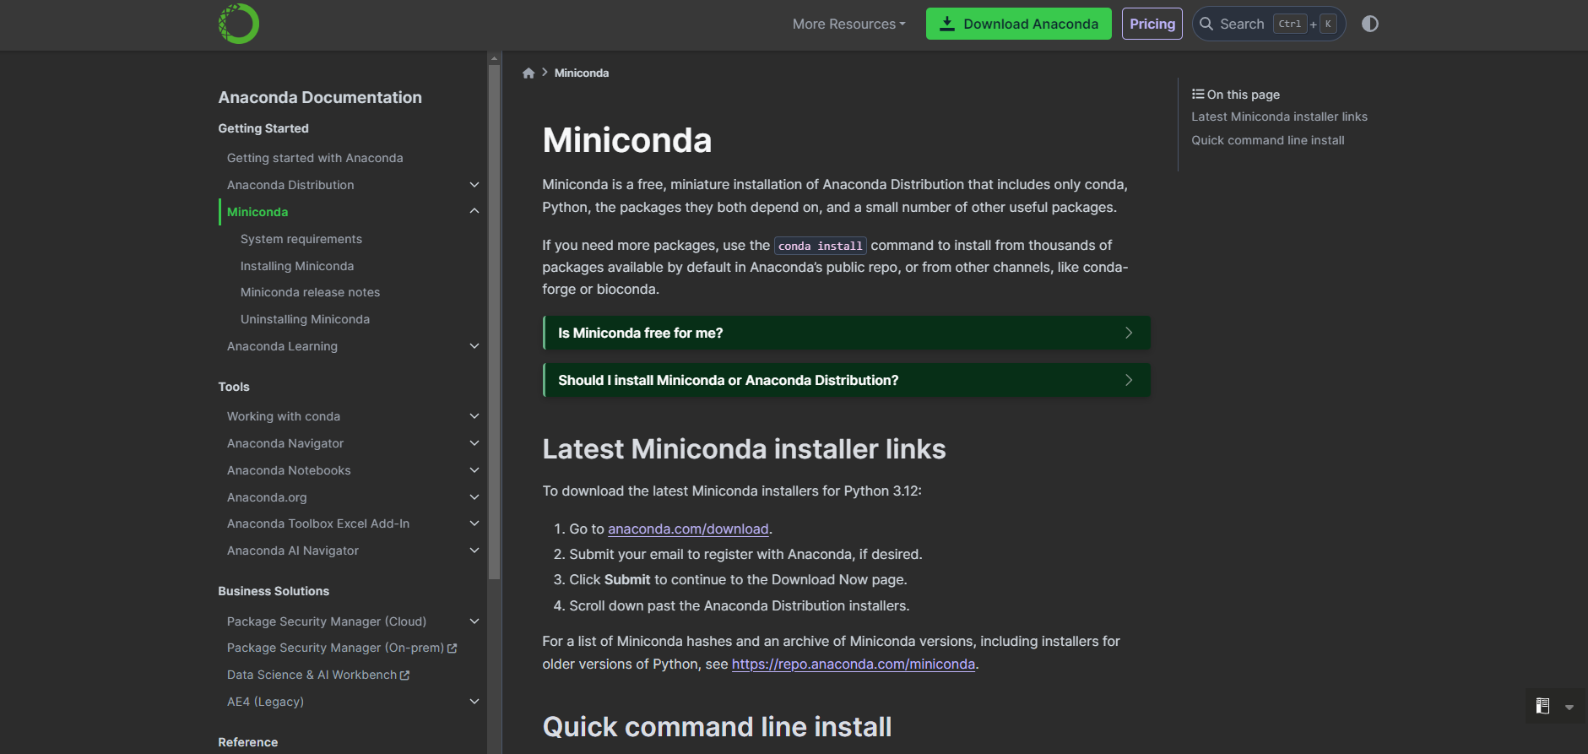Jump to Latest Miniconda installer links

click(1279, 117)
